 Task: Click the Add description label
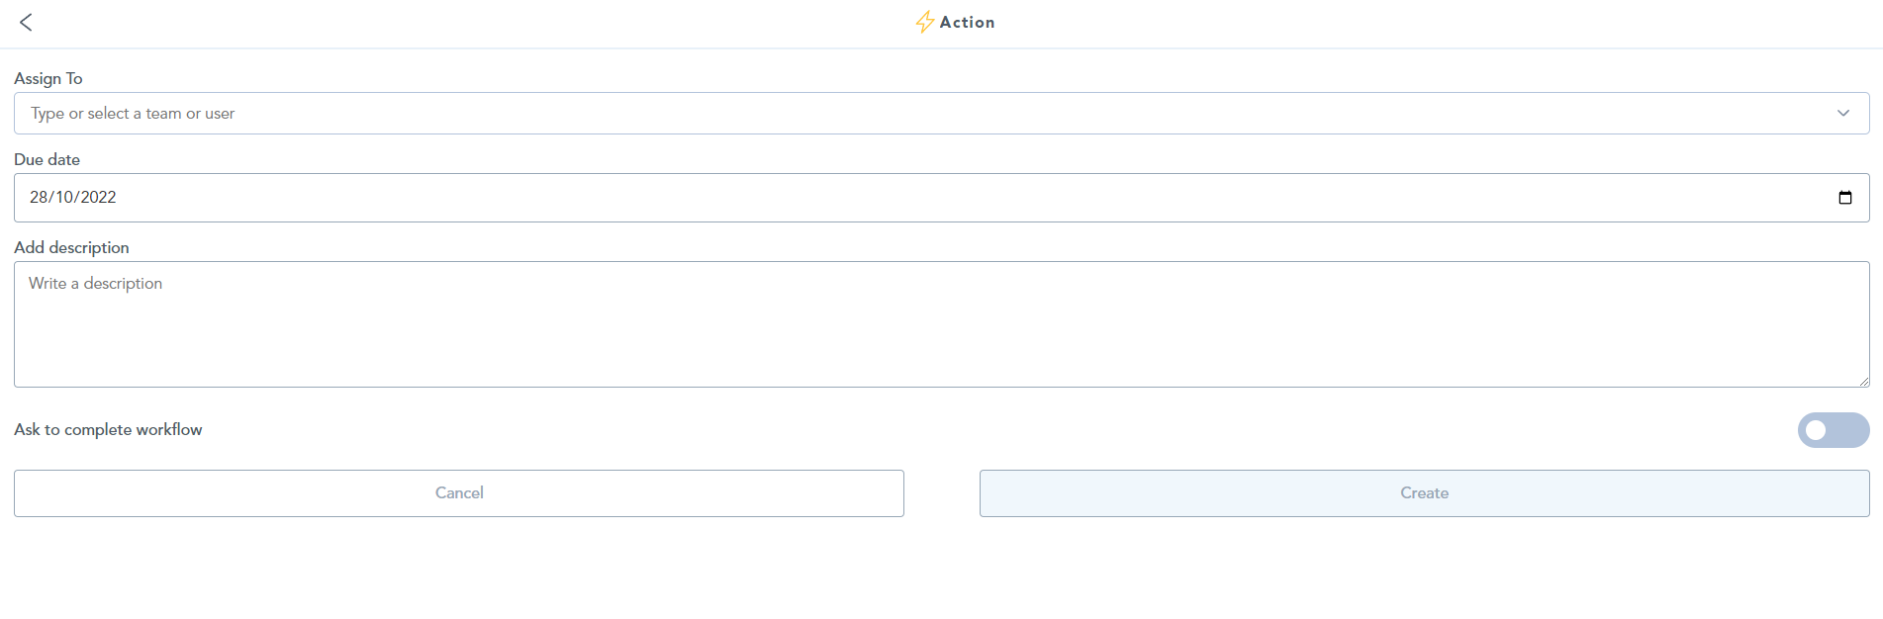coord(71,247)
